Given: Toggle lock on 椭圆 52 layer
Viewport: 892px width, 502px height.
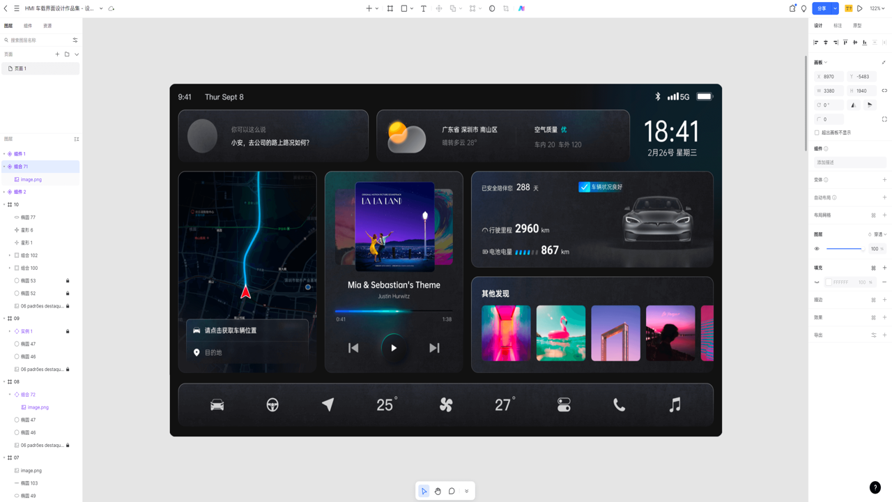Looking at the screenshot, I should (68, 293).
